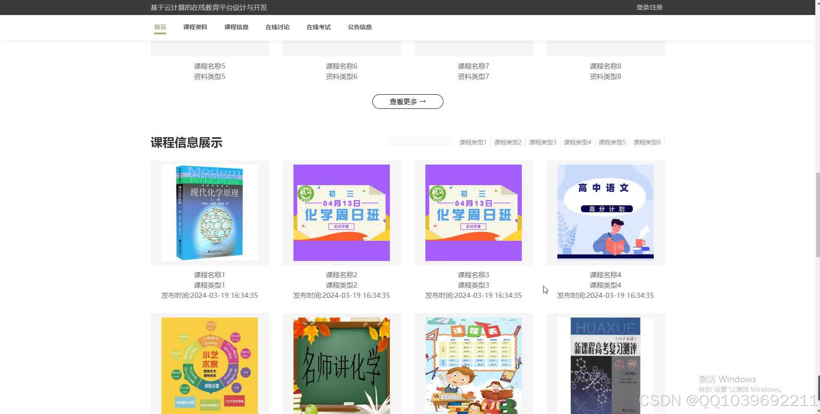Click the 高中语文高分计划 course image
The height and width of the screenshot is (414, 820).
(605, 212)
